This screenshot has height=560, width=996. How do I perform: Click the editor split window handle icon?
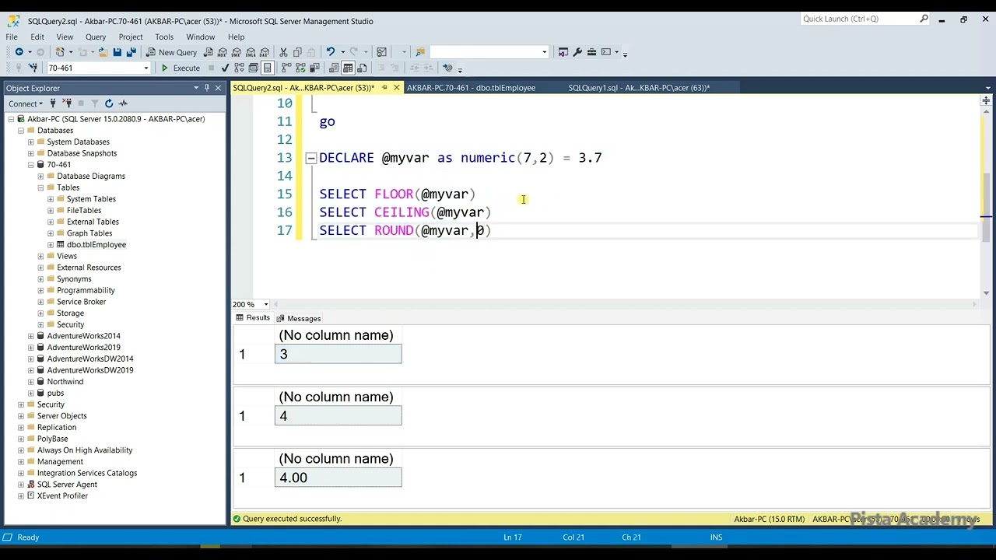click(x=987, y=101)
